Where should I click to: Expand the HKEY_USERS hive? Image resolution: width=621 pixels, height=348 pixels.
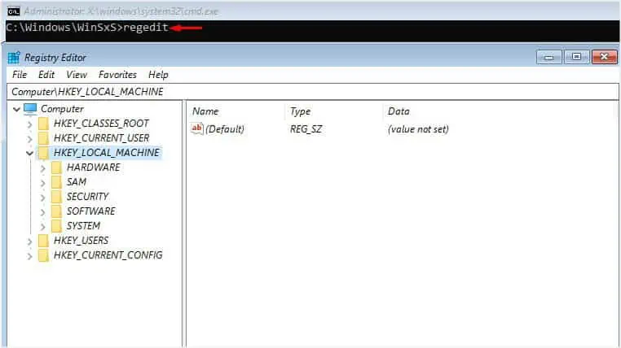click(x=29, y=241)
